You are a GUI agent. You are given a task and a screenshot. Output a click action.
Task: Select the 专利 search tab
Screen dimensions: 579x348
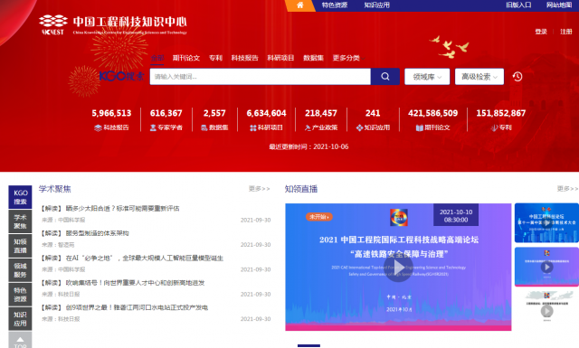215,58
